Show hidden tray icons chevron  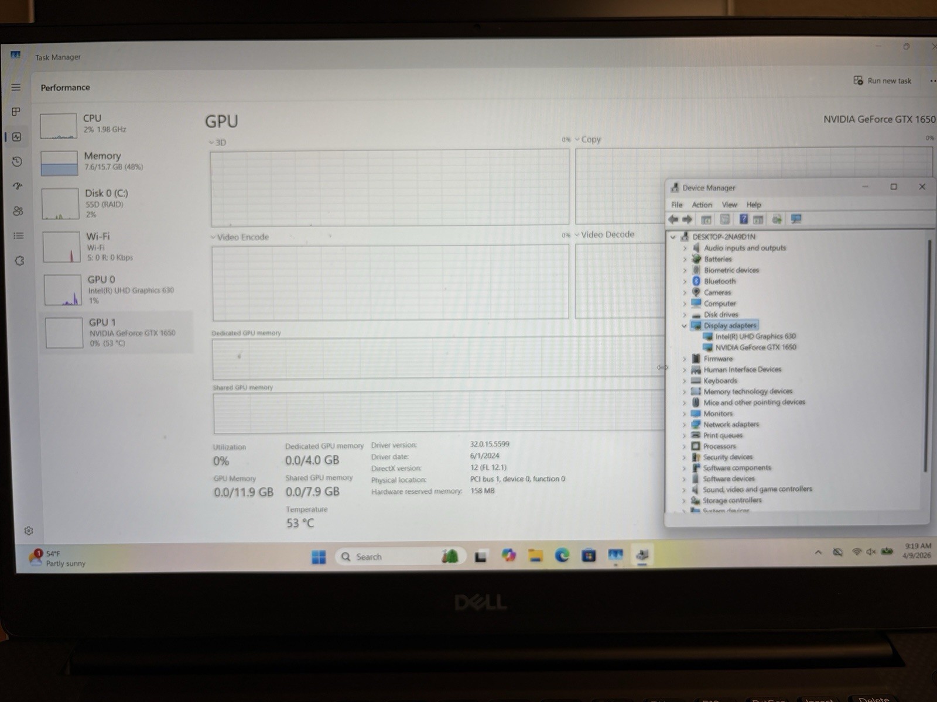pos(818,552)
